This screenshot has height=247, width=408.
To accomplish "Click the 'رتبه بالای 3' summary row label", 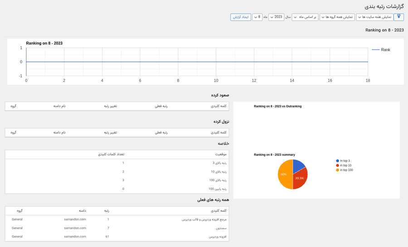I will pyautogui.click(x=219, y=163).
